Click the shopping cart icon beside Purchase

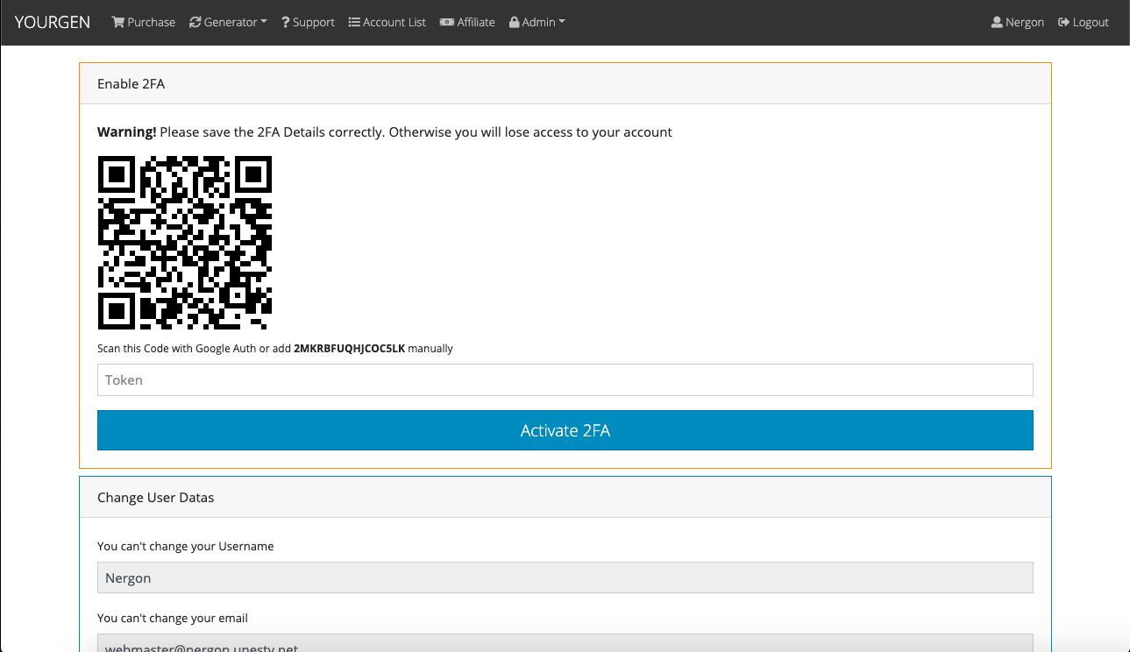coord(117,22)
